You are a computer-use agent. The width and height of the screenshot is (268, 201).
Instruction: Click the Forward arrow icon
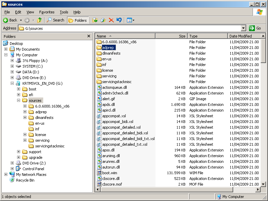[27, 20]
